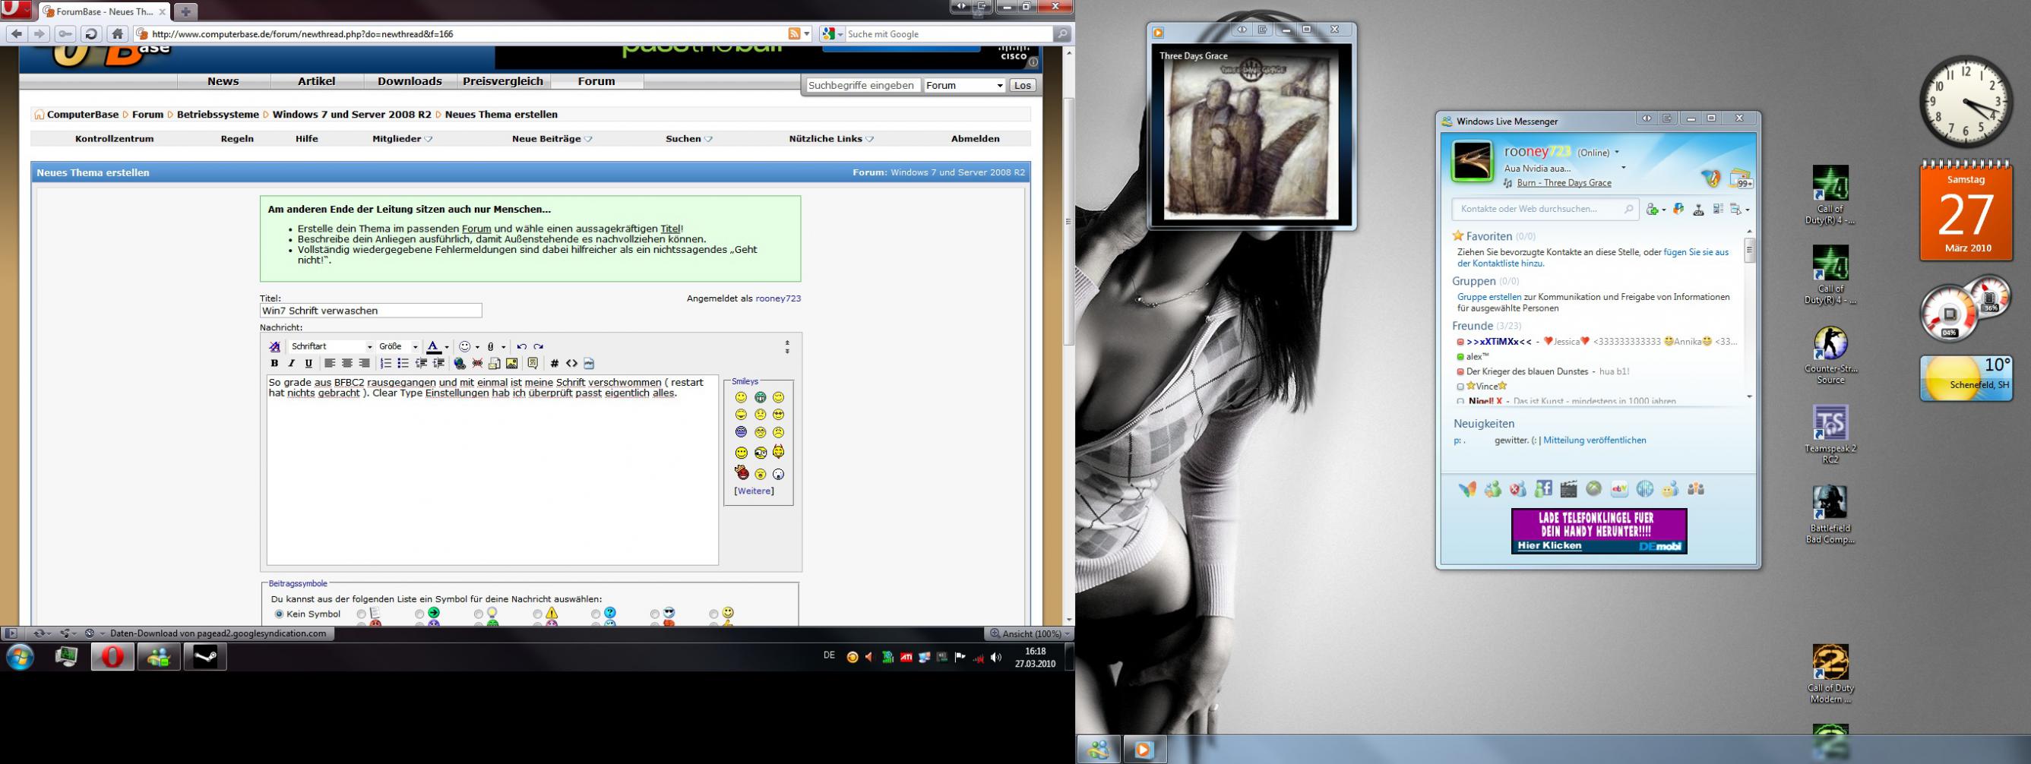The height and width of the screenshot is (764, 2031).
Task: Open Steam from the taskbar
Action: click(206, 657)
